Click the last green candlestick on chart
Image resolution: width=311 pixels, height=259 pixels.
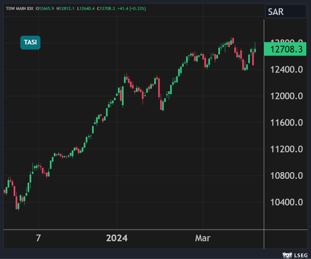coord(255,50)
